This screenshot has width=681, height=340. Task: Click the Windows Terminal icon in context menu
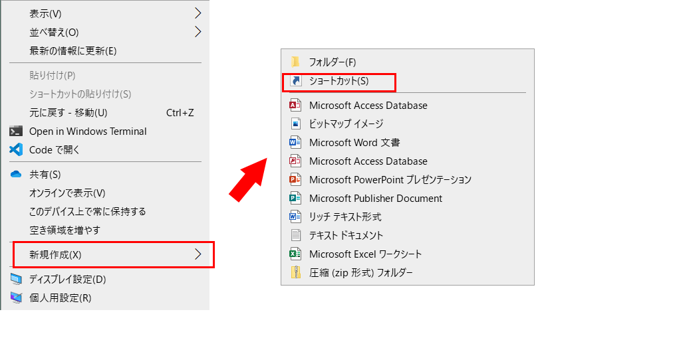tap(16, 131)
